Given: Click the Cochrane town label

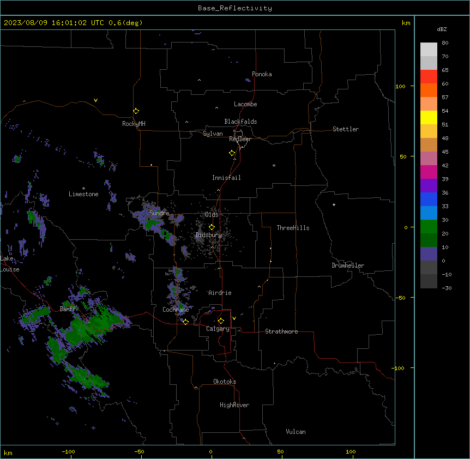Looking at the screenshot, I should (x=176, y=310).
